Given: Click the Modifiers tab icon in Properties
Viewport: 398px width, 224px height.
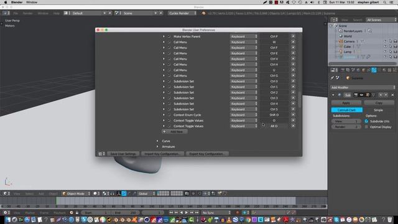Looking at the screenshot, I should pyautogui.click(x=374, y=70).
